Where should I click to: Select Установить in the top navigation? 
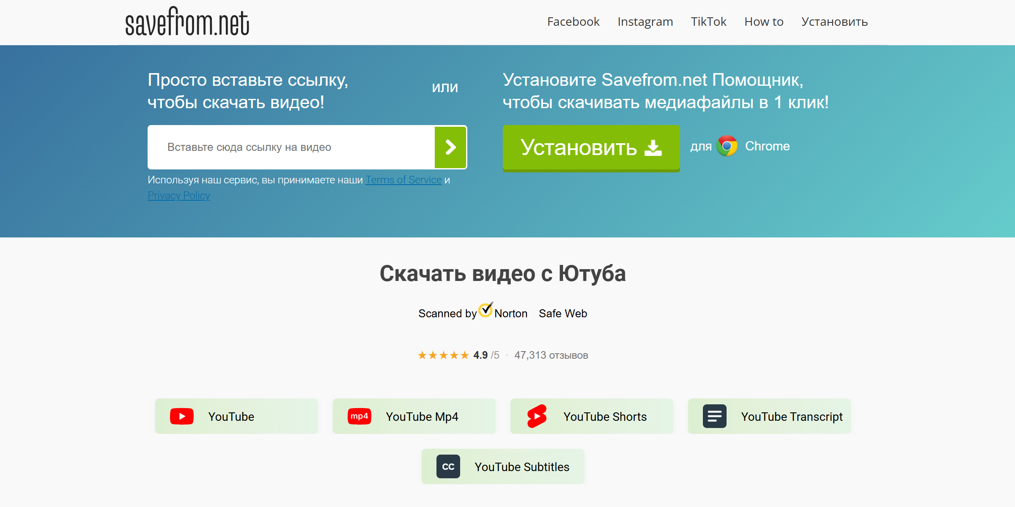coord(834,22)
